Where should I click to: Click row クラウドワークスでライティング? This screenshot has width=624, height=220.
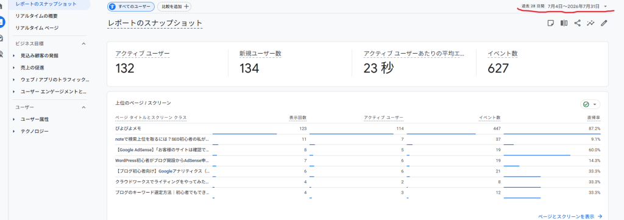pos(358,182)
